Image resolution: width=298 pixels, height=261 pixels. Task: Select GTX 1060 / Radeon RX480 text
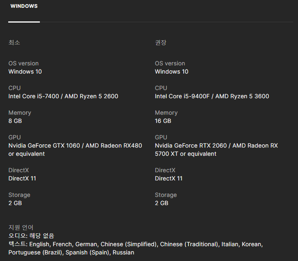(75, 150)
